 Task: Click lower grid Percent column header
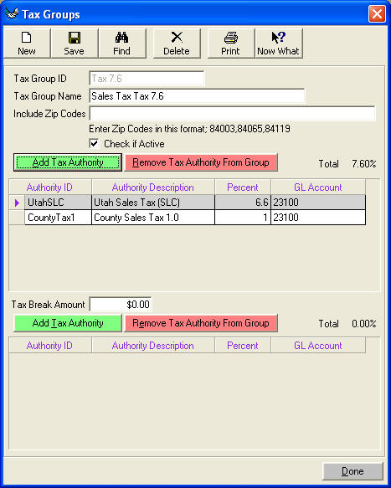point(243,346)
